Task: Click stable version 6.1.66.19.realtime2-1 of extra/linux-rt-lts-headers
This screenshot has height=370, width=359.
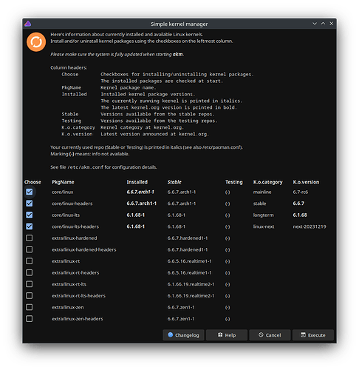Action: coord(191,295)
